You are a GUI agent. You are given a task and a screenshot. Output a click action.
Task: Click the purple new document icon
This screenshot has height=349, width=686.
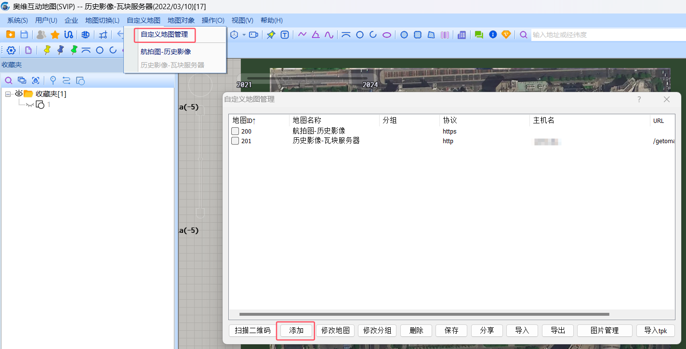click(x=28, y=50)
